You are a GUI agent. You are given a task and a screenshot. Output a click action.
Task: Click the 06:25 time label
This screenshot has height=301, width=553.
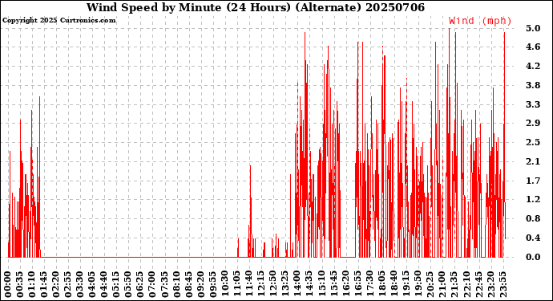[141, 285]
